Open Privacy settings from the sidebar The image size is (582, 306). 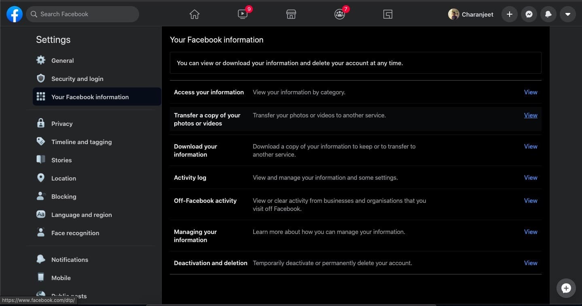[x=62, y=124]
